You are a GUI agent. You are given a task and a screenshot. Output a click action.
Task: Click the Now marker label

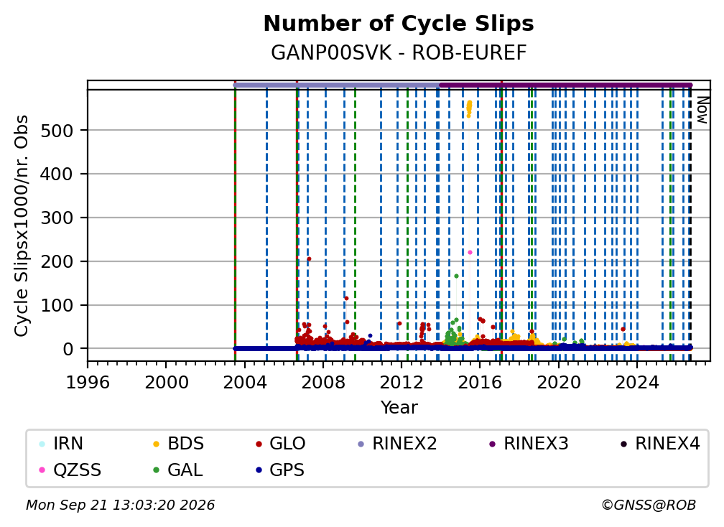point(702,110)
